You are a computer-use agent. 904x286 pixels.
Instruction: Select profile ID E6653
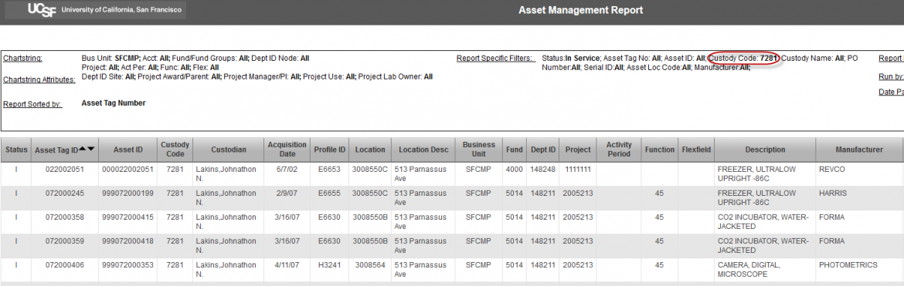(329, 169)
